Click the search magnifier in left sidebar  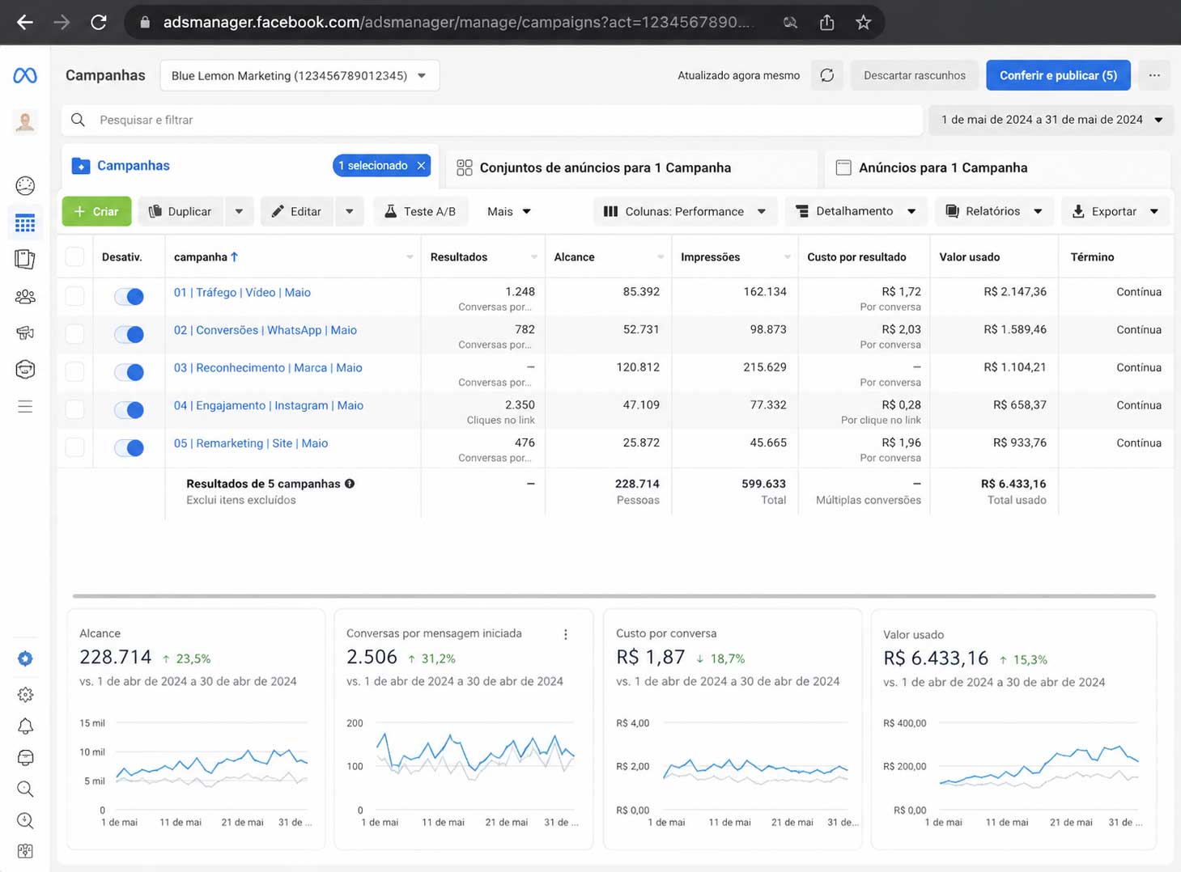pyautogui.click(x=25, y=789)
